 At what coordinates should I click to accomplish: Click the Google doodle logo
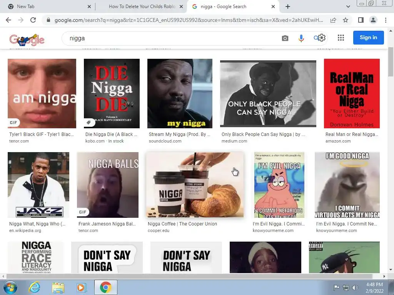pos(27,40)
